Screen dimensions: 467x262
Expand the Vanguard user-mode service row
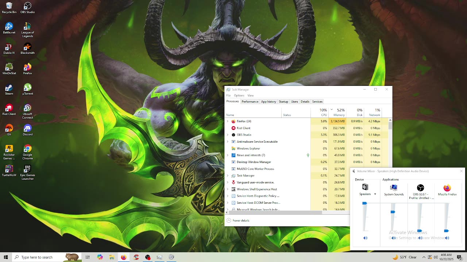(x=228, y=182)
